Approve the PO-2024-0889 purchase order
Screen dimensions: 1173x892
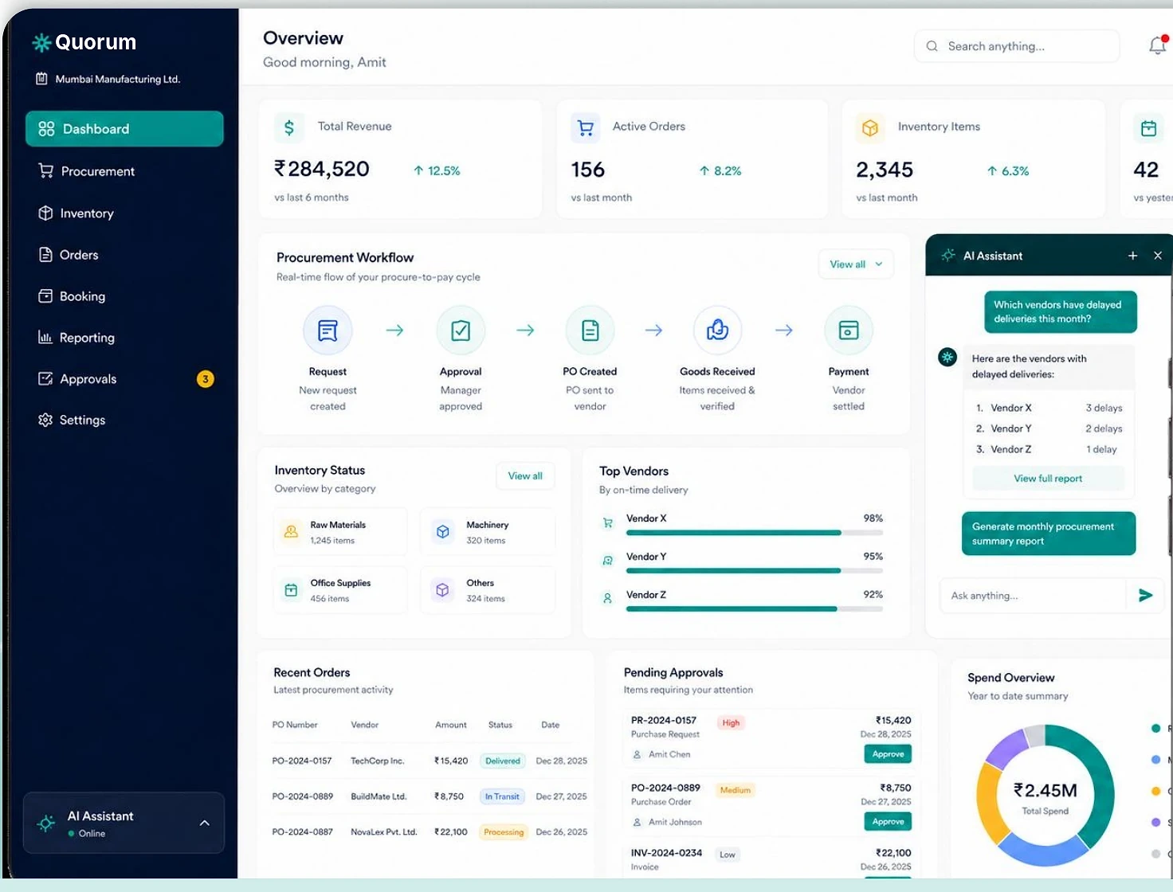pyautogui.click(x=888, y=822)
